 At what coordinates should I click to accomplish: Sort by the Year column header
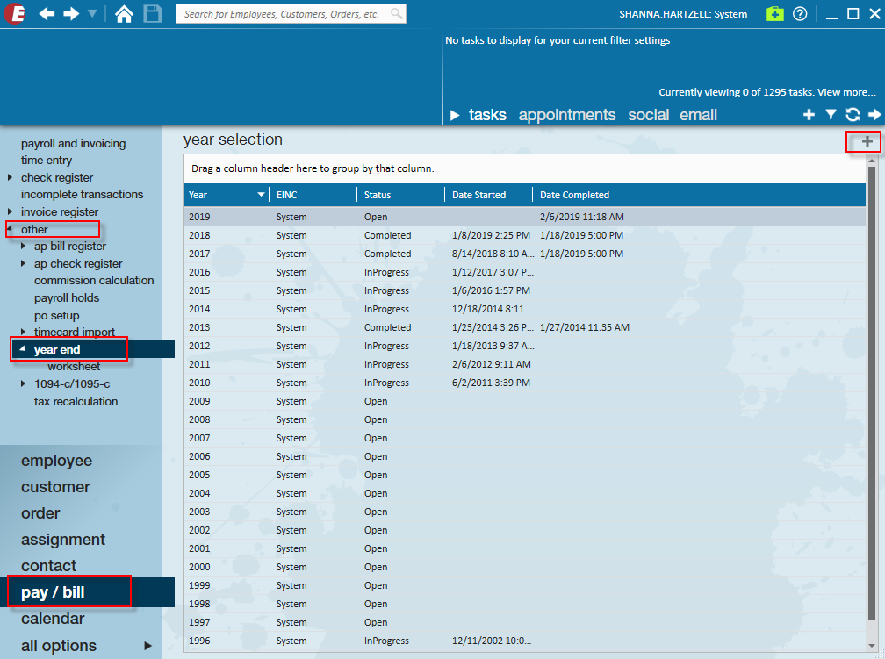click(198, 195)
